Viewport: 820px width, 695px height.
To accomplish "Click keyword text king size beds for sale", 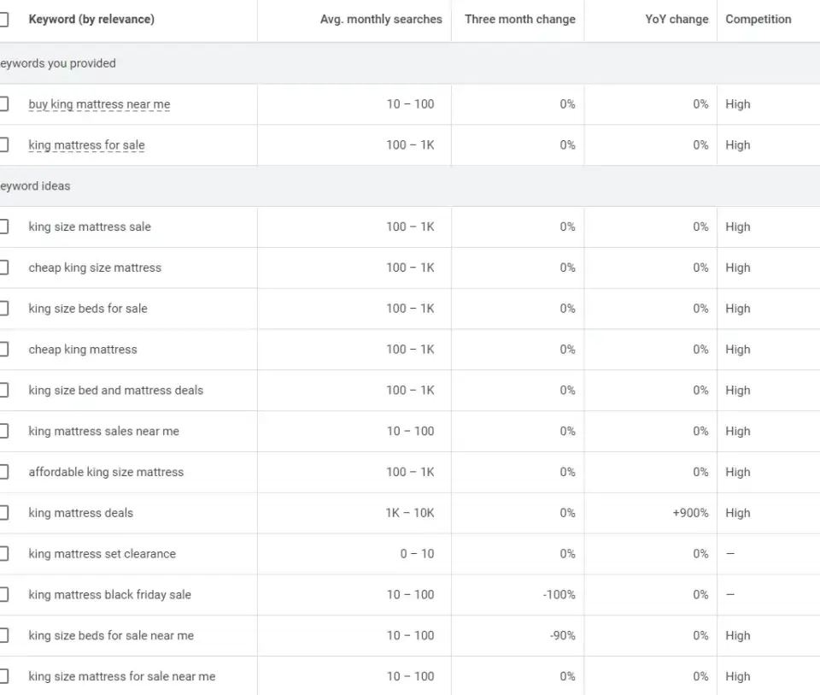I will (x=88, y=309).
